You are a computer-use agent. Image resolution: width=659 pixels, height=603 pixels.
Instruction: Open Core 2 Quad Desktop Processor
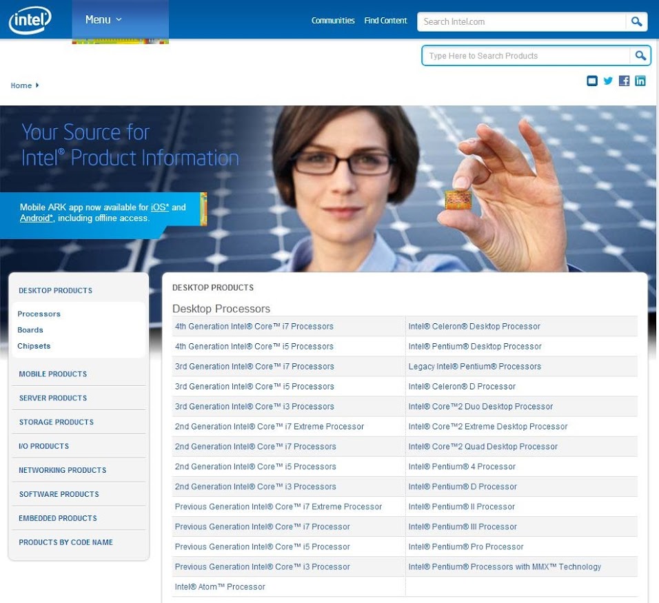[x=483, y=447]
